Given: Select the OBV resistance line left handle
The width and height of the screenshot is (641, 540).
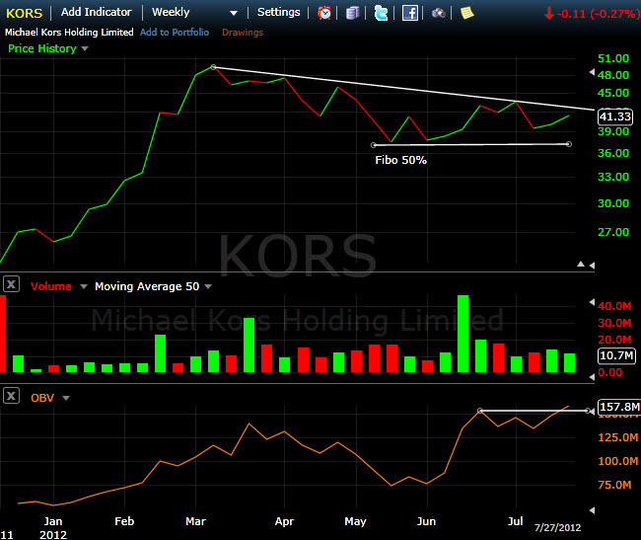Looking at the screenshot, I should [480, 411].
